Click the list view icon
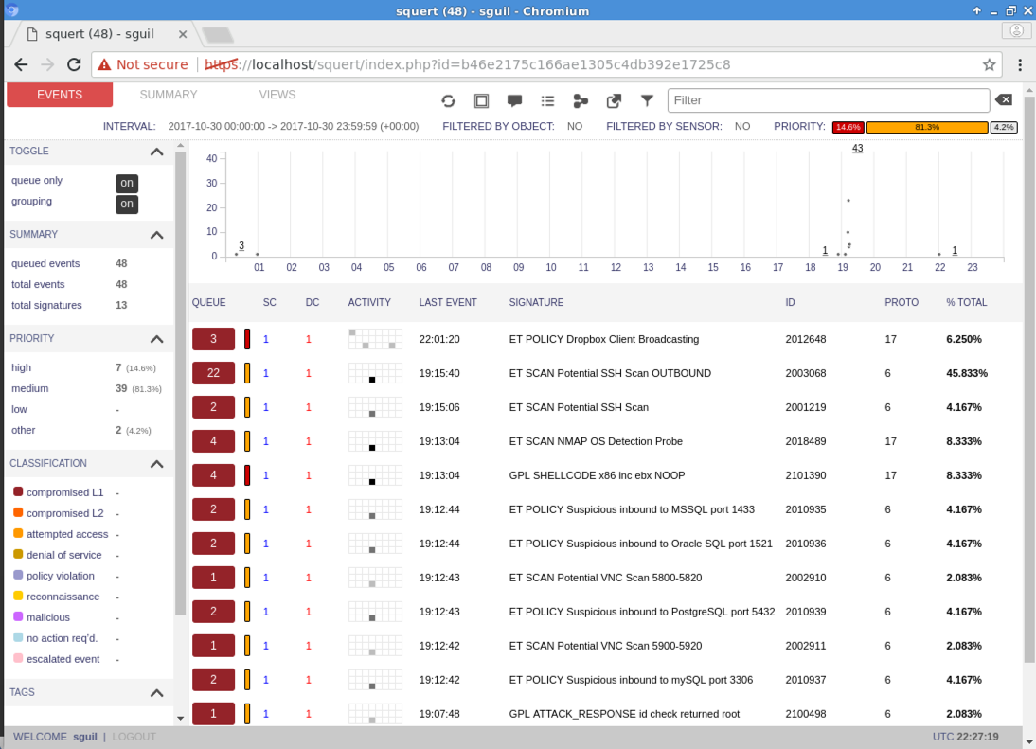This screenshot has width=1036, height=749. [547, 100]
